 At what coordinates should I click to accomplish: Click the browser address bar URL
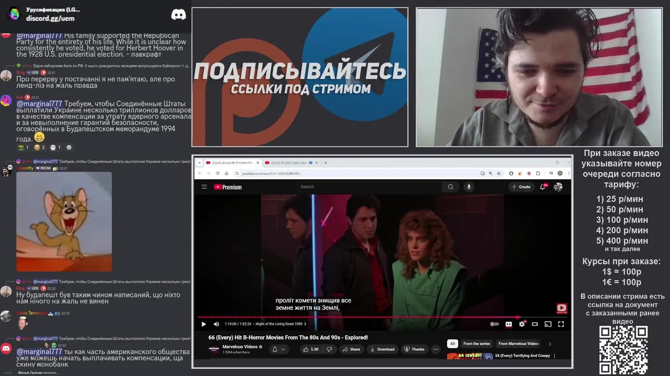point(271,173)
